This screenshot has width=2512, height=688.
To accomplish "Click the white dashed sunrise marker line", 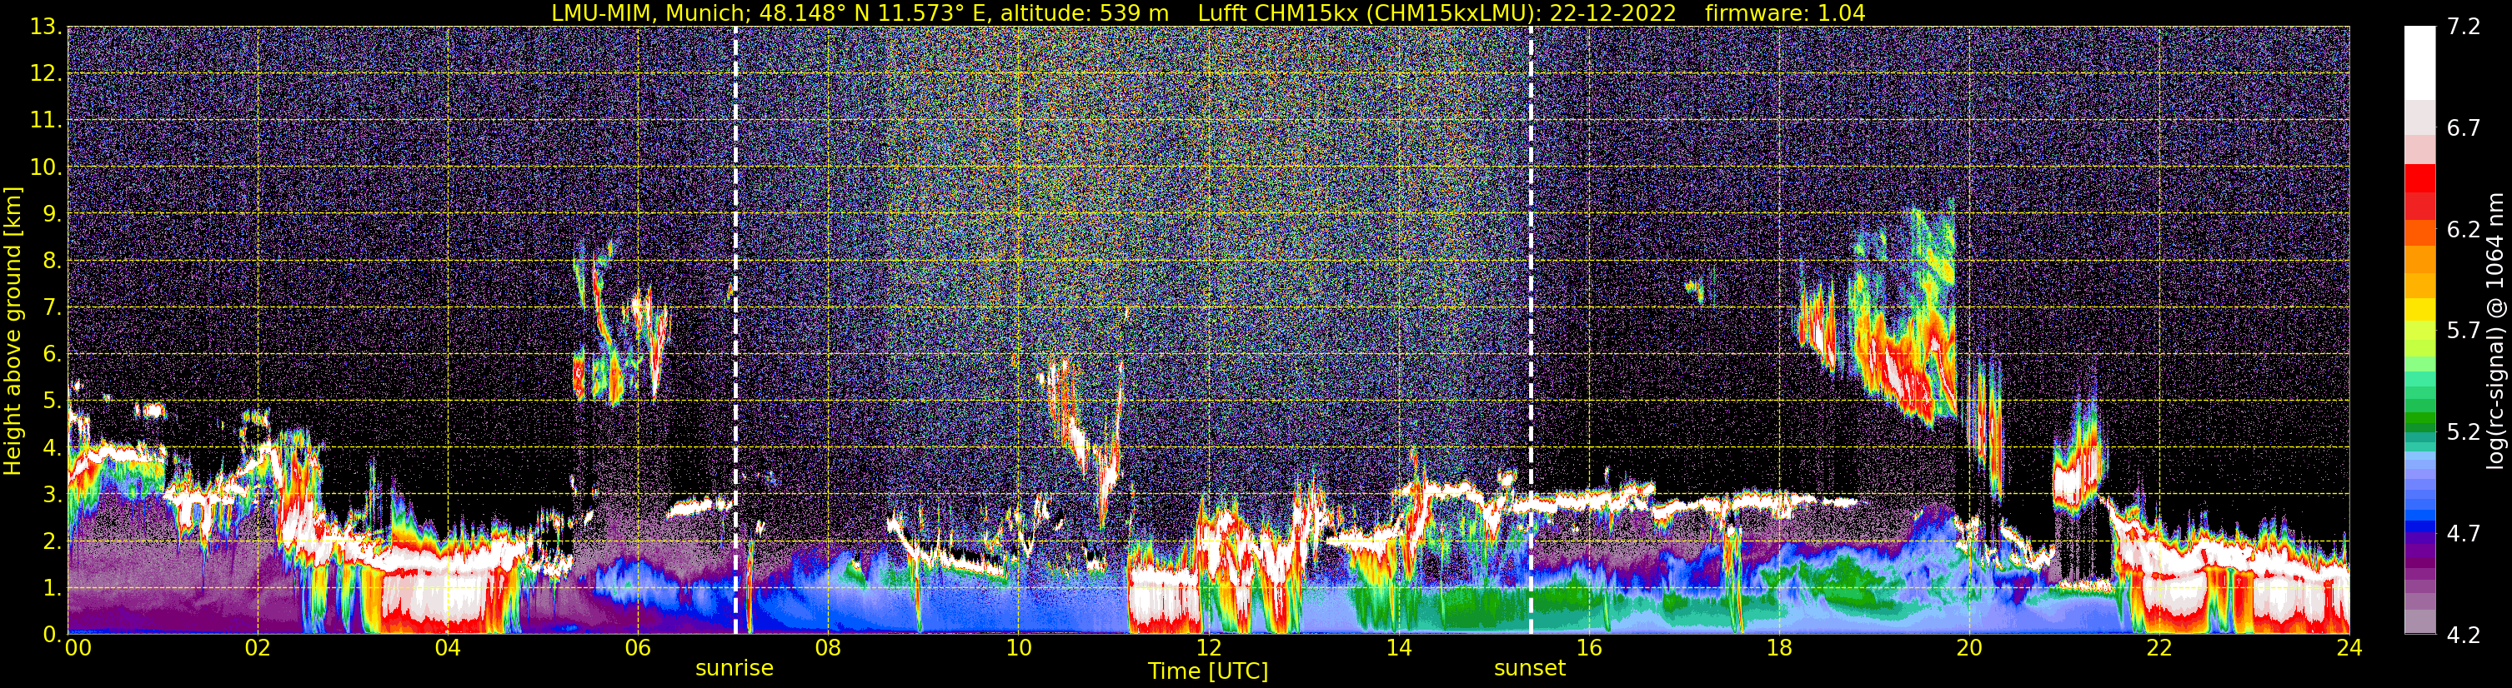I will pos(735,331).
